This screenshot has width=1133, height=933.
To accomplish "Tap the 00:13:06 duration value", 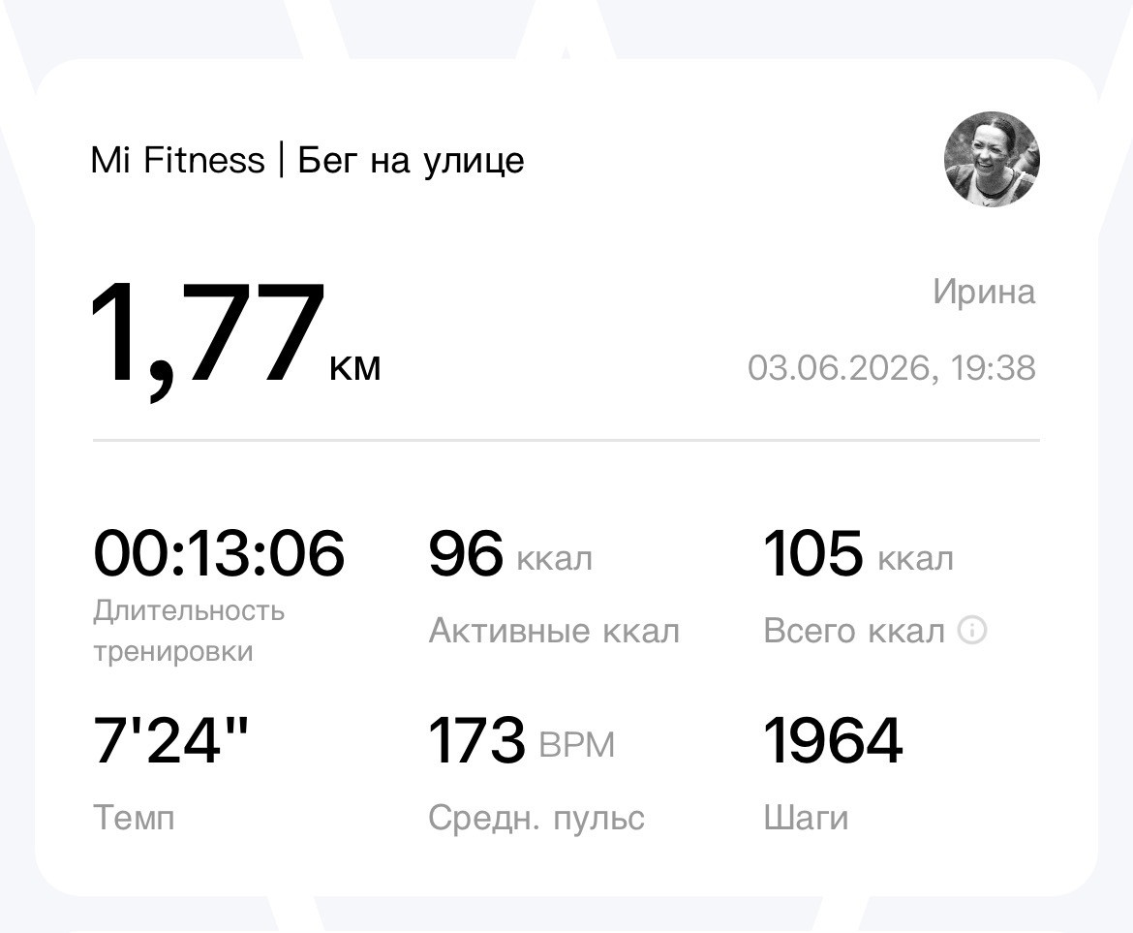I will coord(219,553).
